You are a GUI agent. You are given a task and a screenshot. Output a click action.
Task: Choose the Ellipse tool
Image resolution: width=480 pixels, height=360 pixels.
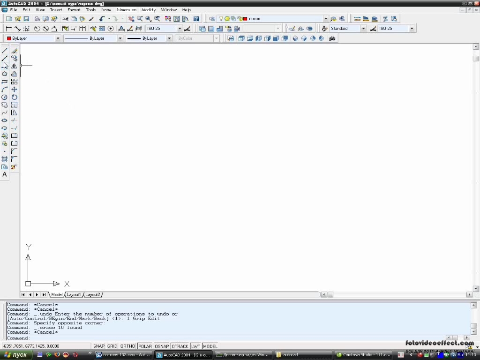tap(5, 120)
